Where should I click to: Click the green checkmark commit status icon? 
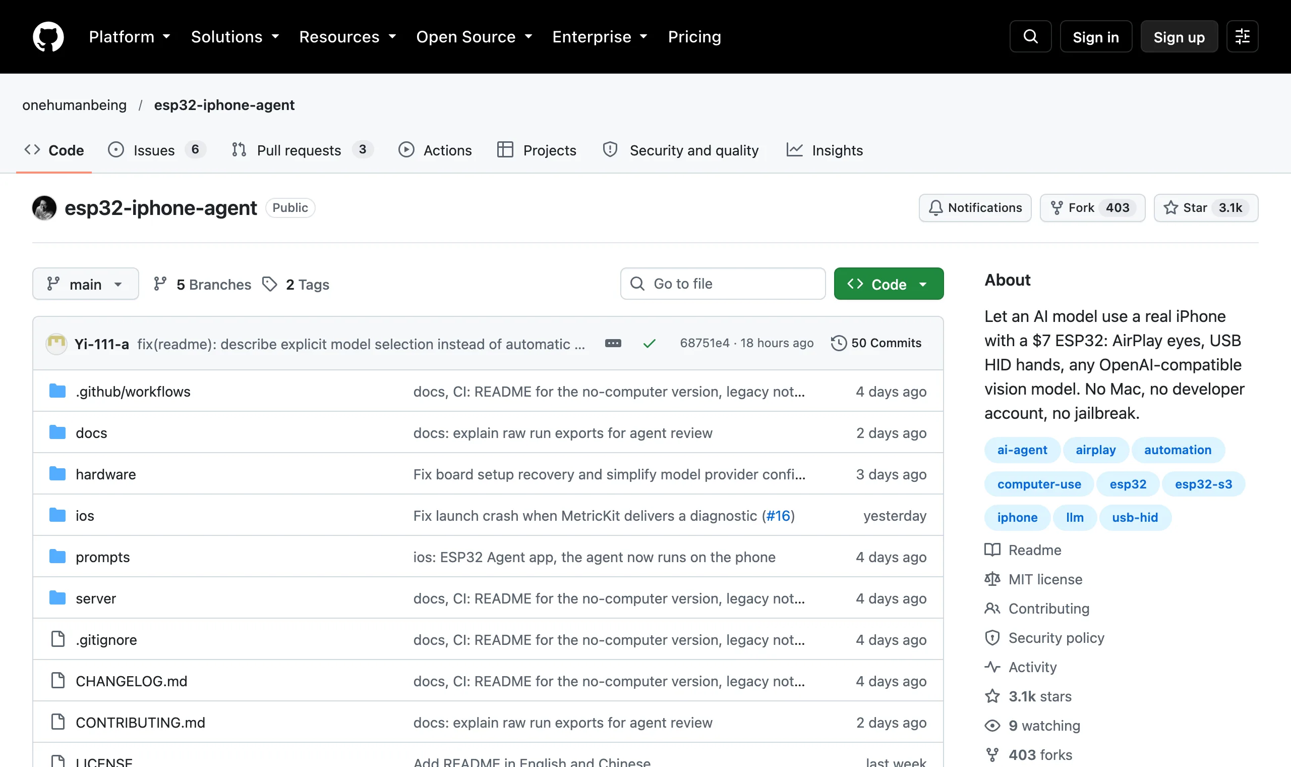(649, 343)
